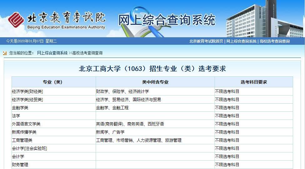Image resolution: width=305 pixels, height=169 pixels.
Task: Click 不限选考科目 in 新闻传播学类 row
Action: pyautogui.click(x=254, y=132)
